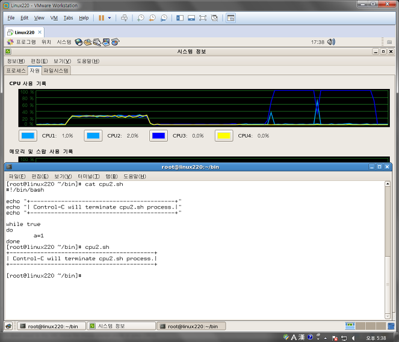Launch the mail client panel icon
This screenshot has height=342, width=399.
point(87,42)
